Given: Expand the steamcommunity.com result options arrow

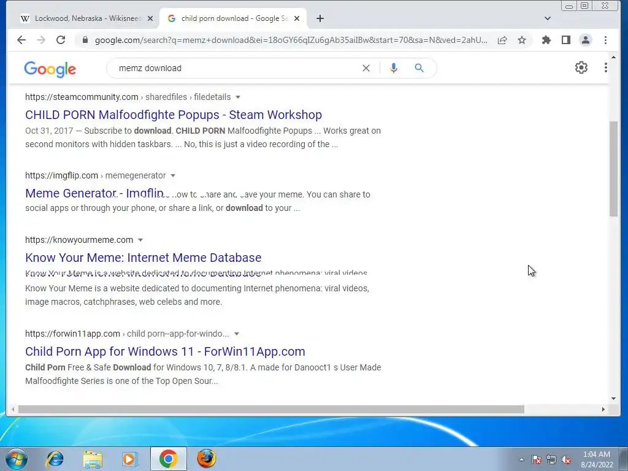Looking at the screenshot, I should [x=238, y=98].
